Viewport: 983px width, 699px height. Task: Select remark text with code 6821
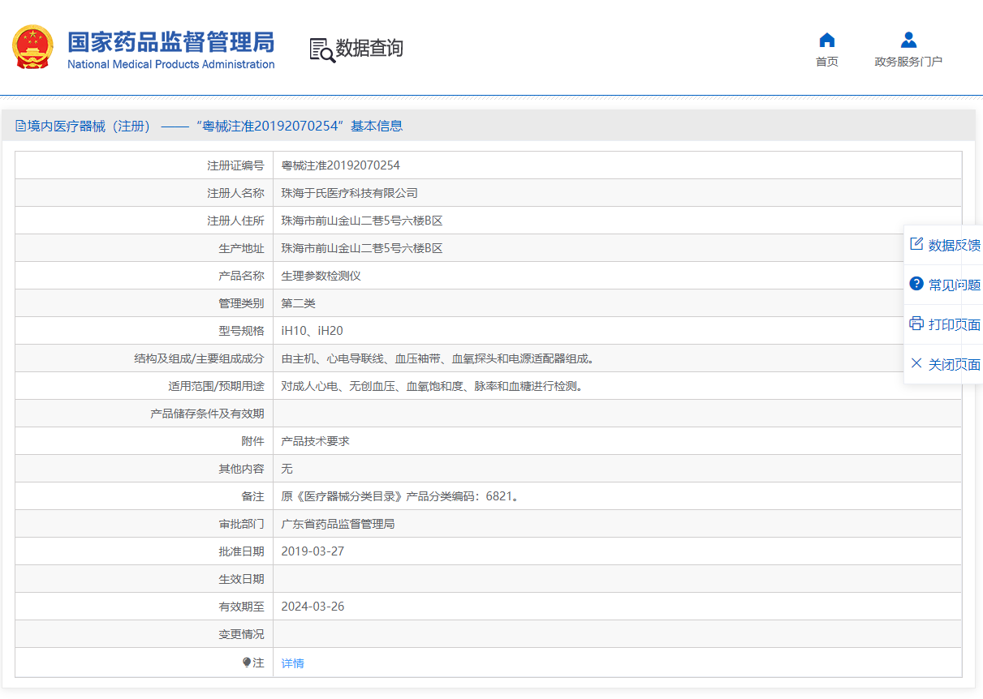(x=400, y=496)
